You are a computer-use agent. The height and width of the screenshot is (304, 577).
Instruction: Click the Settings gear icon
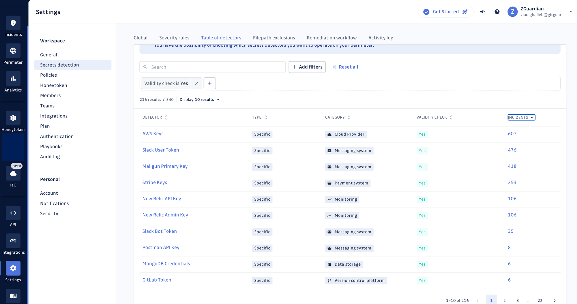point(13,268)
